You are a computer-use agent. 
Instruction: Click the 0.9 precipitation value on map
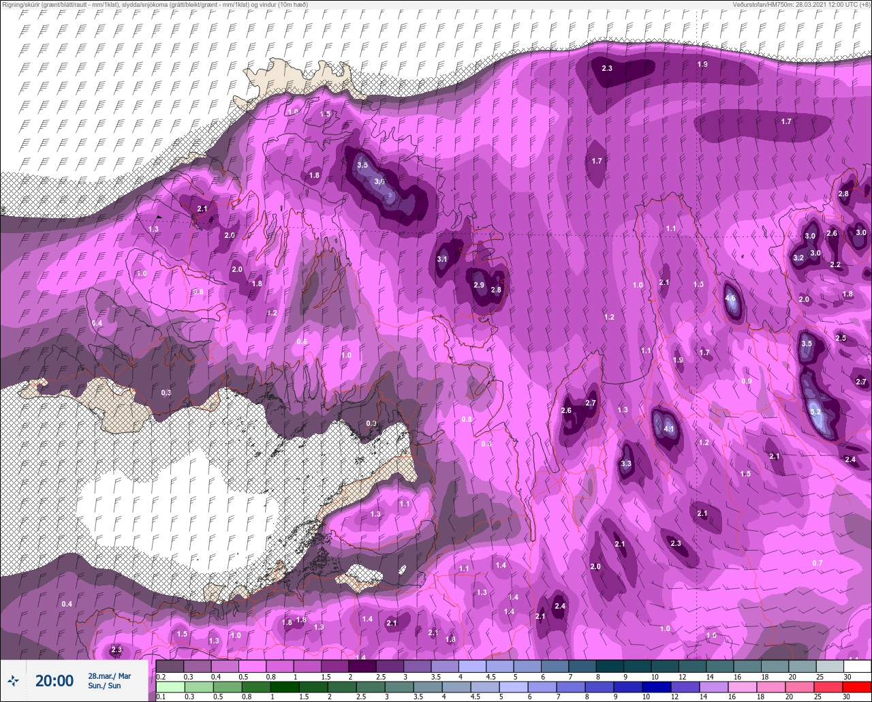coord(747,381)
